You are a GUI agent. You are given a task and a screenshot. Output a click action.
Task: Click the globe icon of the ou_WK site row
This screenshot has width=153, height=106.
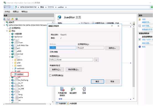12,89
